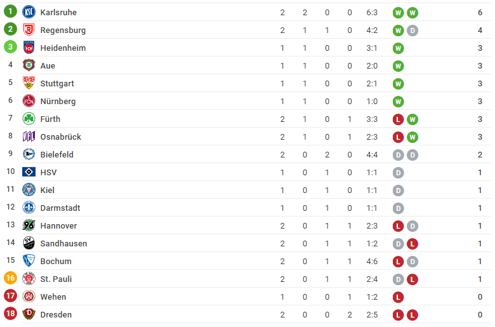495x327 pixels.
Task: Click the St. Pauli team badge
Action: (29, 279)
